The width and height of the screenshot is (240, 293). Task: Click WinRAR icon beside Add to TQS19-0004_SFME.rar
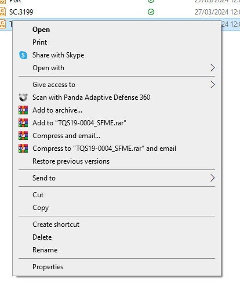[x=23, y=123]
